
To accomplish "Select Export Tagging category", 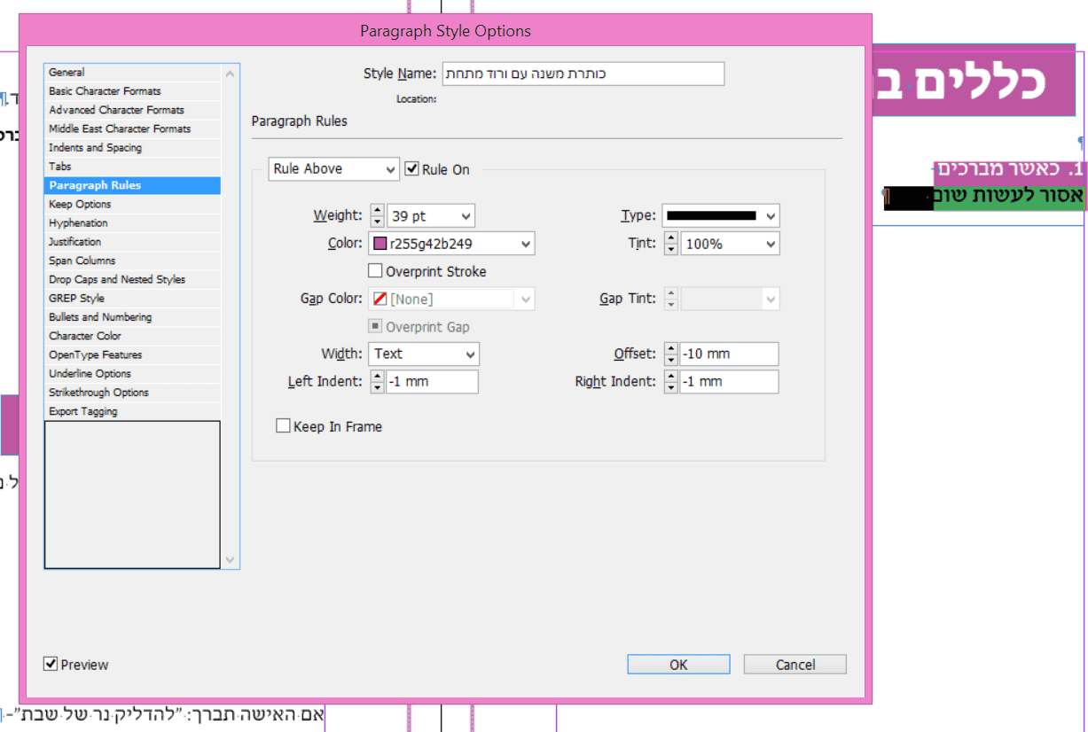I will click(x=133, y=411).
